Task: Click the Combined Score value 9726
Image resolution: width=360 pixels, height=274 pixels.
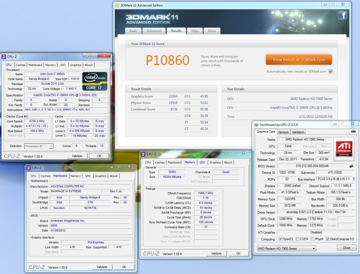Action: coord(174,109)
